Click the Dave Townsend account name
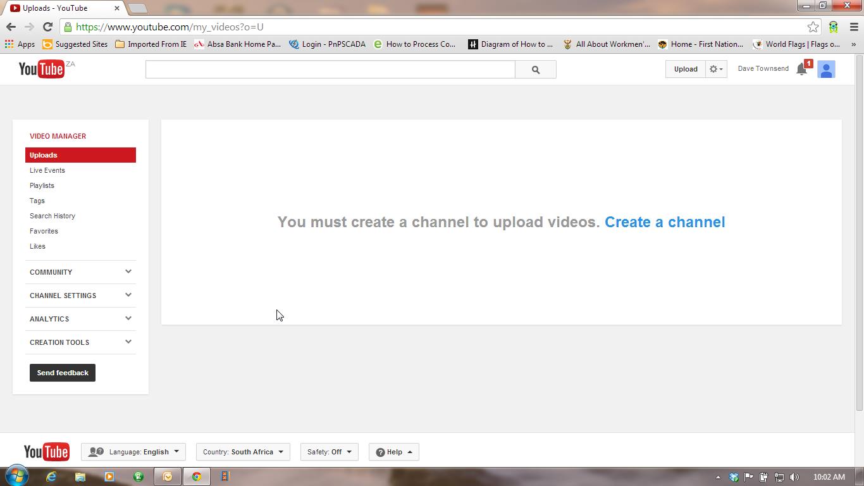The image size is (864, 486). click(x=763, y=68)
